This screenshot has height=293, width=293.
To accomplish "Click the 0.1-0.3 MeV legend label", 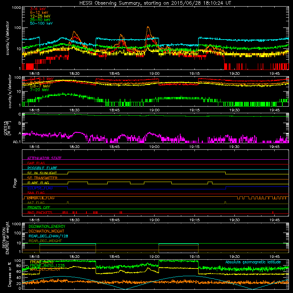I will (x=42, y=79).
